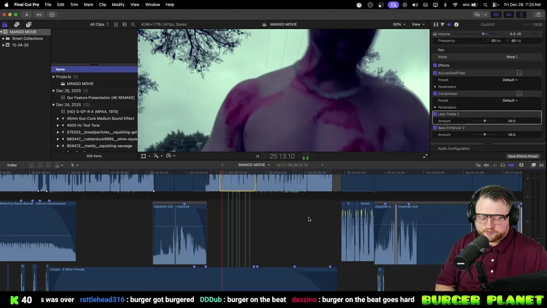The height and width of the screenshot is (308, 547).
Task: Open clip appearance options in timeline
Action: coord(521,165)
